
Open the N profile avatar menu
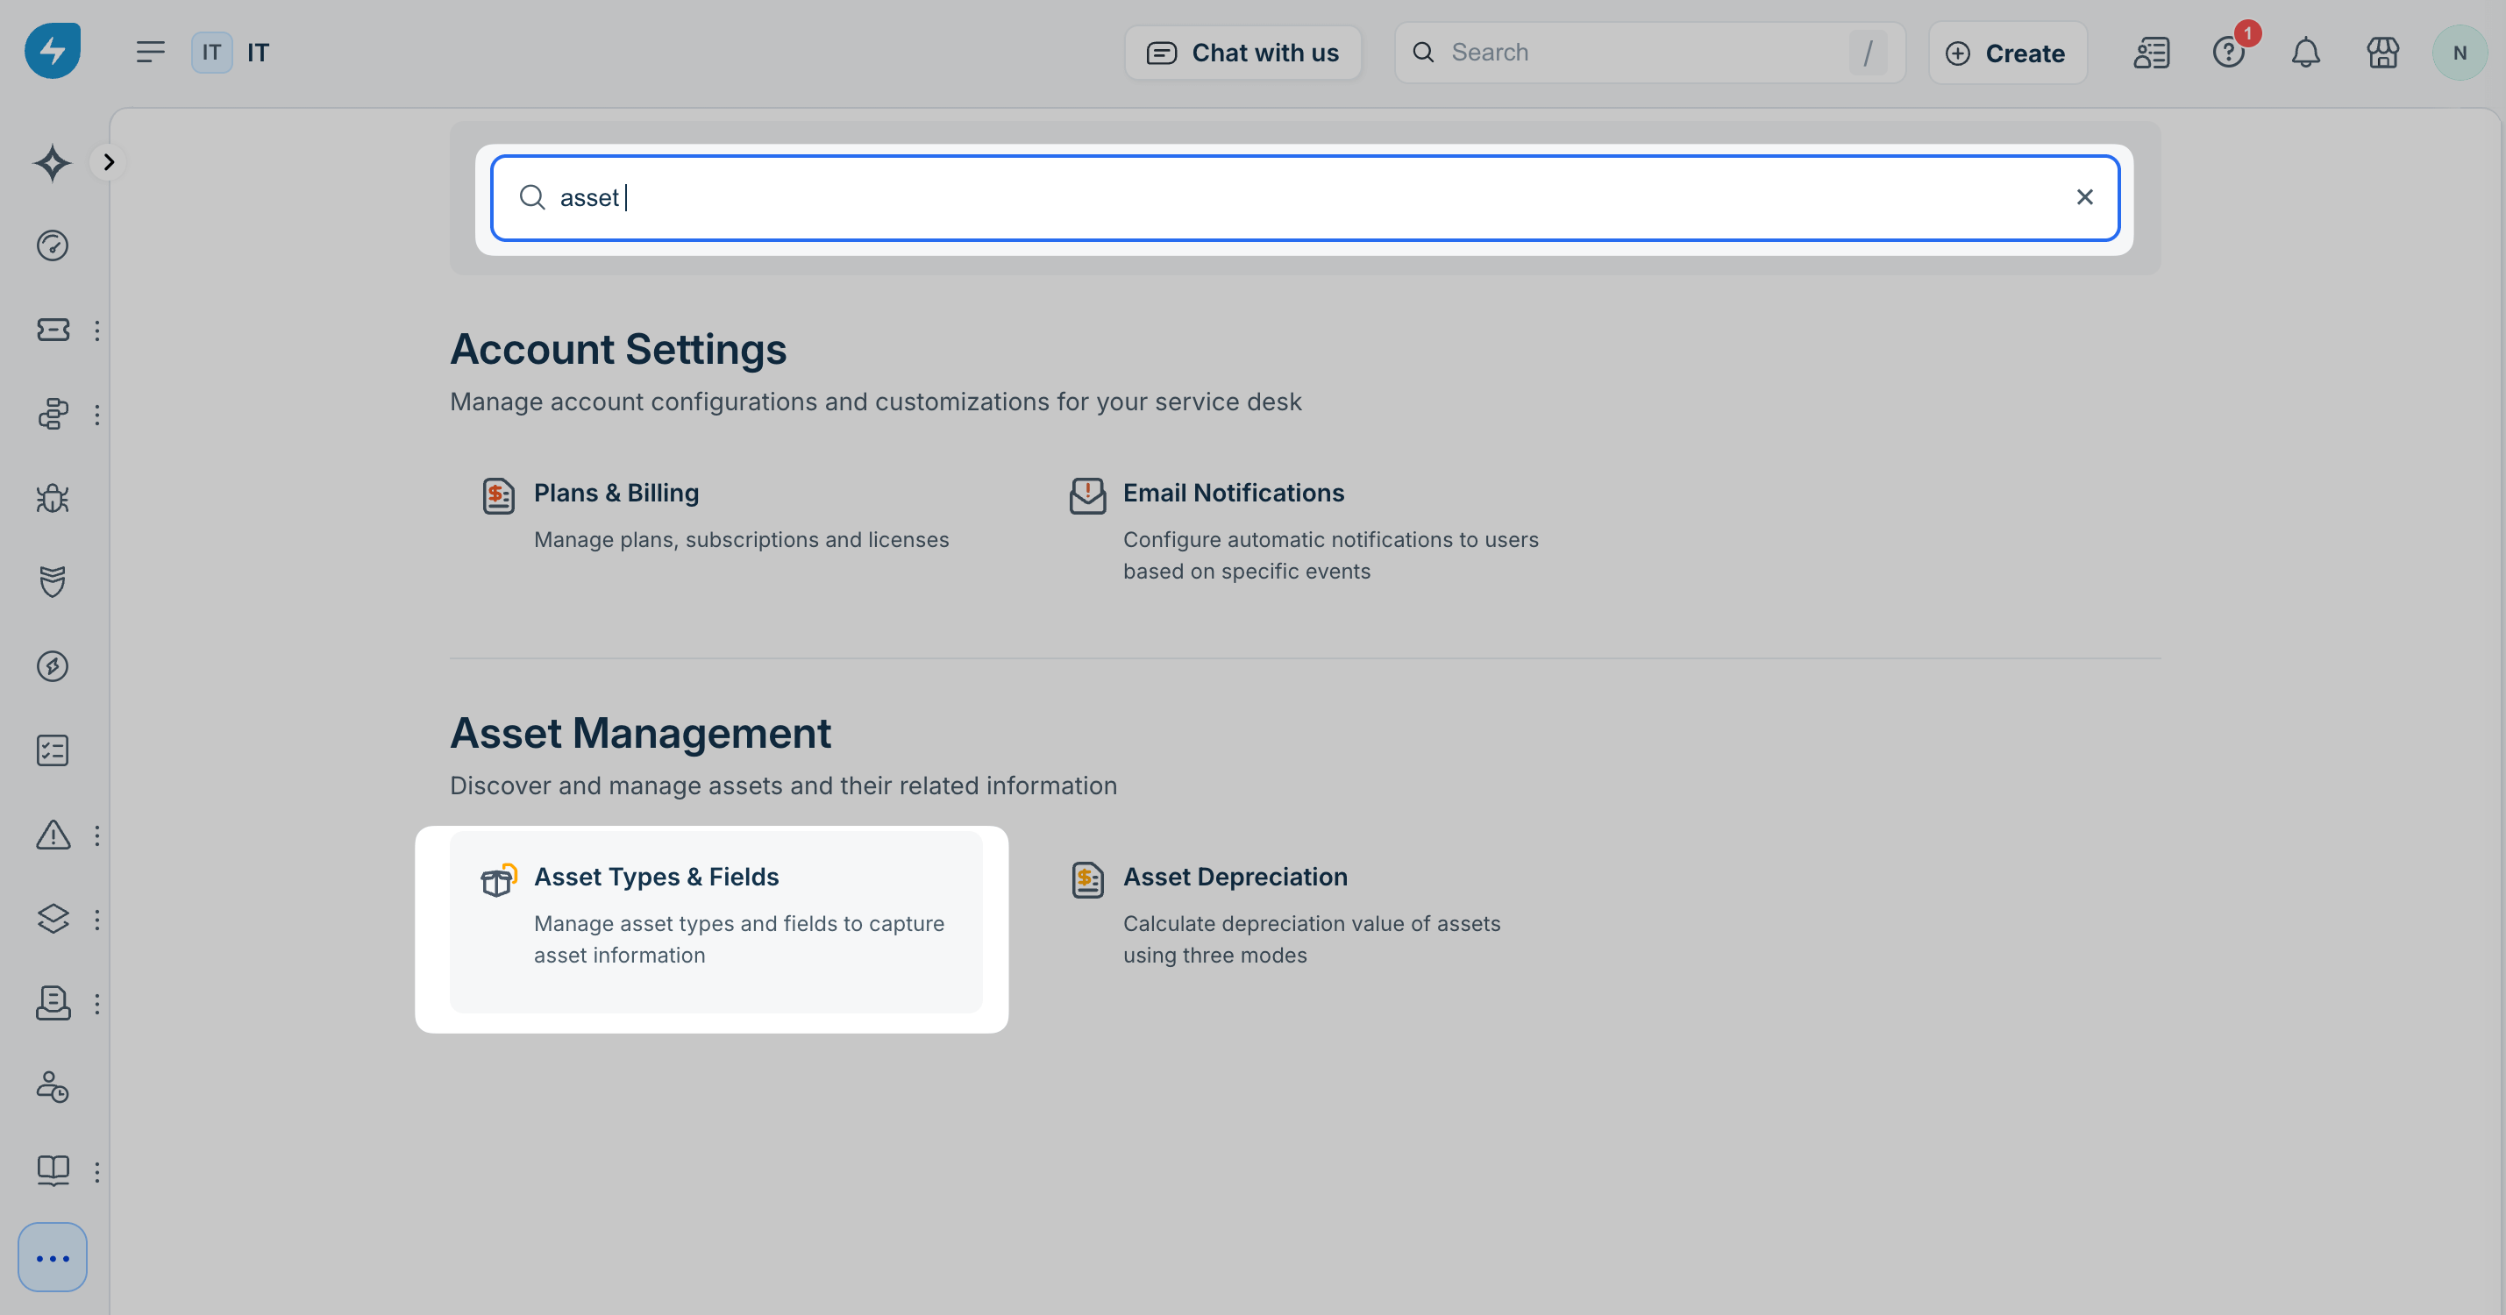tap(2460, 53)
